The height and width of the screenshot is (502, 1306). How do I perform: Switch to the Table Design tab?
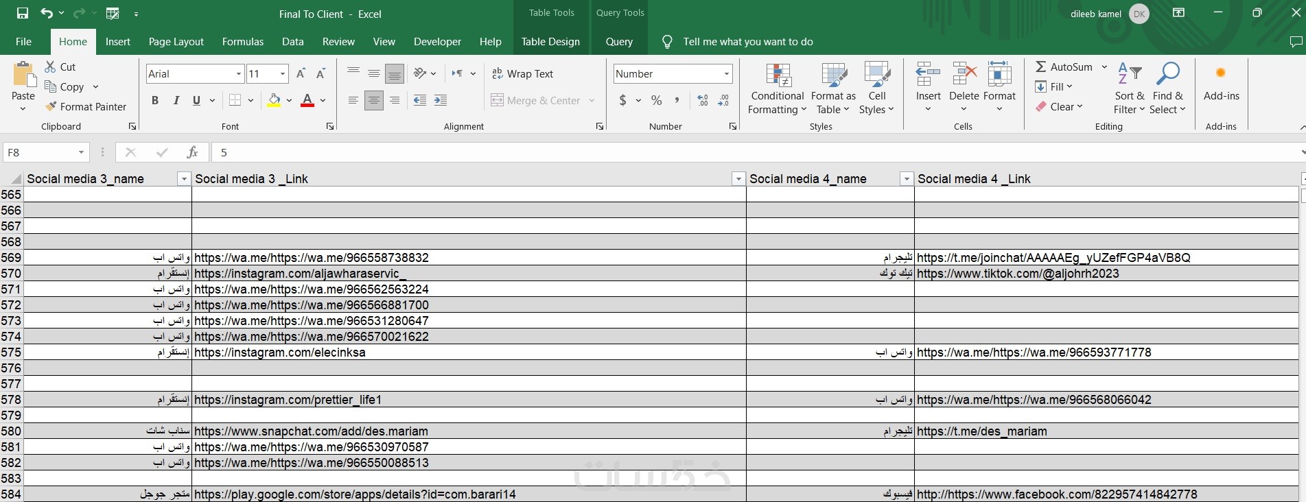(x=550, y=41)
